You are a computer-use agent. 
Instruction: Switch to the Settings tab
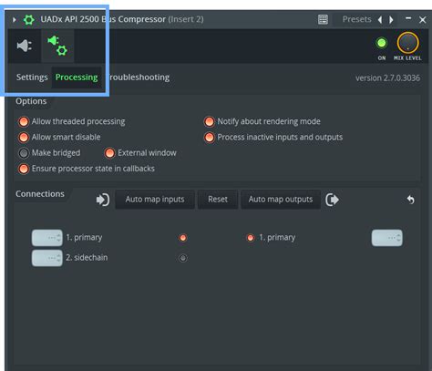pyautogui.click(x=32, y=77)
